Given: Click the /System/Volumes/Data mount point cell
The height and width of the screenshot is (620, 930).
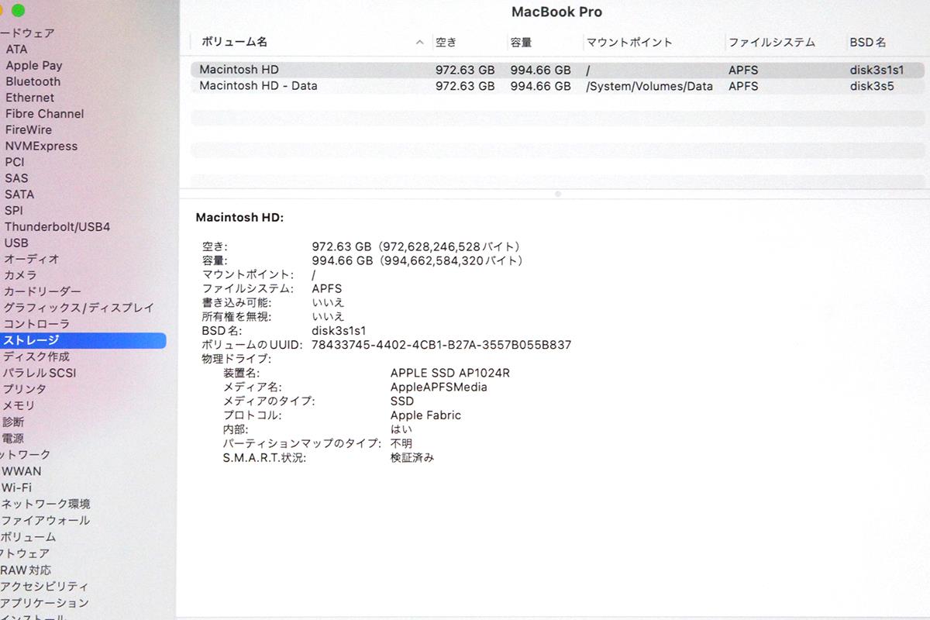Looking at the screenshot, I should coord(649,86).
